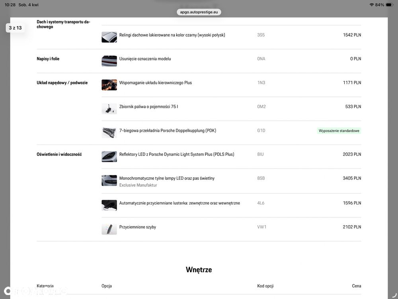Viewport: 398px width, 299px height.
Task: Click option code 0M2
Action: [x=261, y=106]
